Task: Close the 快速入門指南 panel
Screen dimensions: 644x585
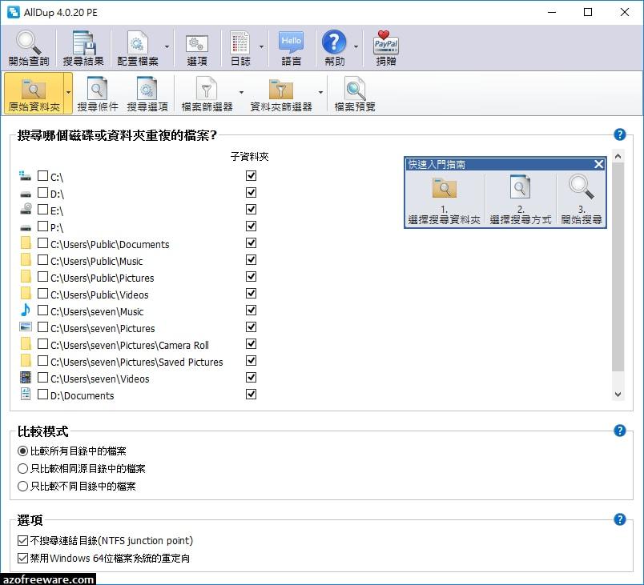Action: (598, 164)
